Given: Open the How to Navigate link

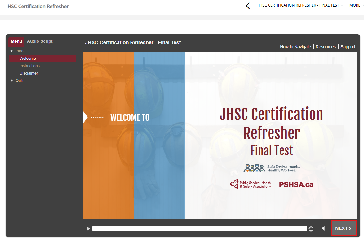Looking at the screenshot, I should point(295,47).
